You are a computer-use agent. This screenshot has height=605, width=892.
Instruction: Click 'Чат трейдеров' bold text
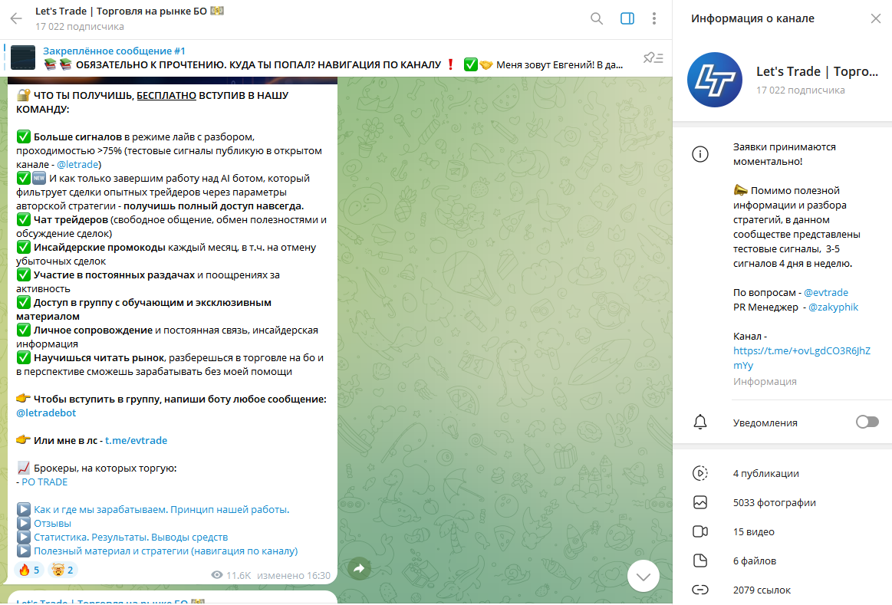71,219
